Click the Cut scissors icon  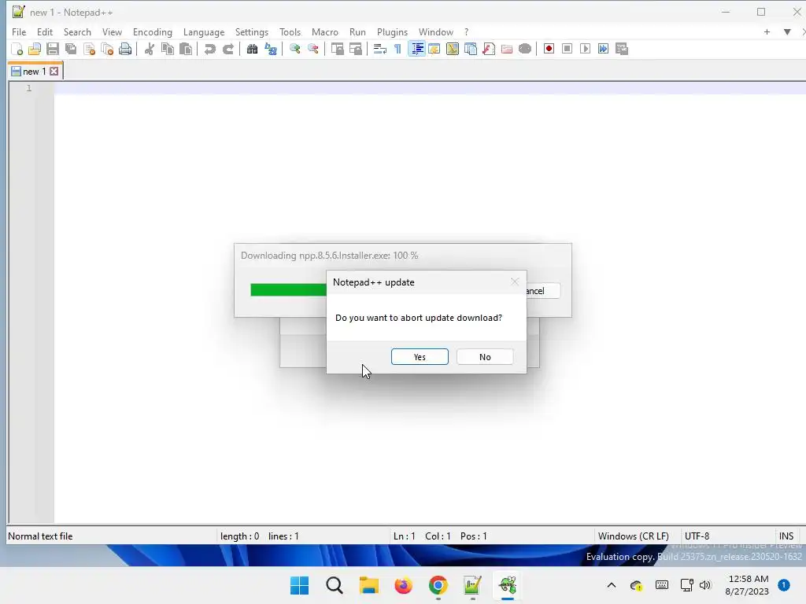click(x=149, y=49)
